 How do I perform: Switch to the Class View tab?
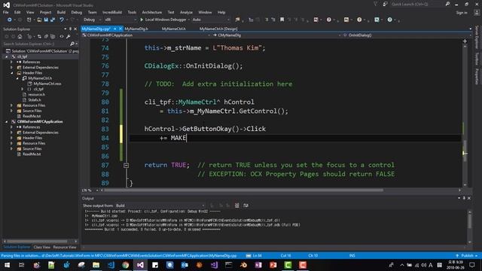42,247
